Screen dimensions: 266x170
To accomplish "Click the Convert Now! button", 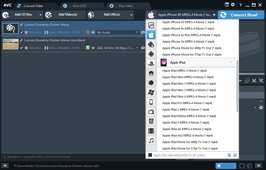I will [x=241, y=15].
